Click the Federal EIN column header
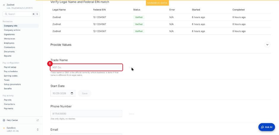Screen dimensions: 279x135 pos(99,10)
